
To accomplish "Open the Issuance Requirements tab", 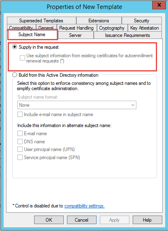I will pos(127,35).
